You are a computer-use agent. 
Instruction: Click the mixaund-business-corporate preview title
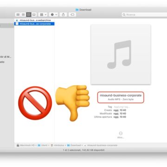121,96
